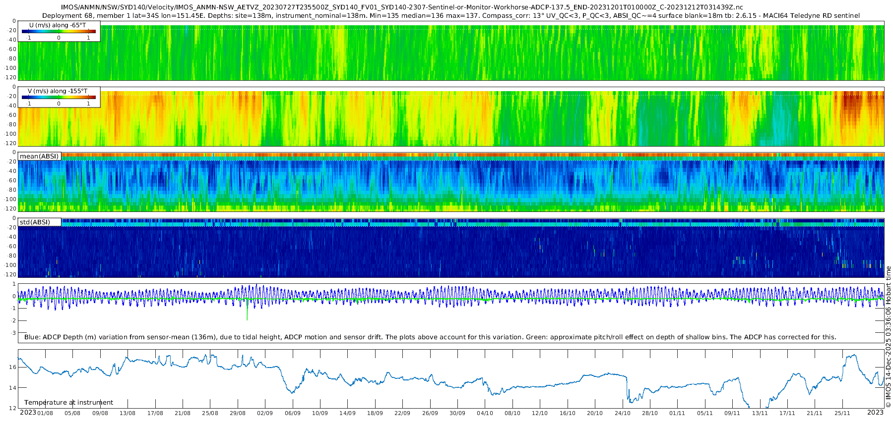Click the V (m/s) along -155°T colorbar
This screenshot has width=893, height=421.
(59, 97)
